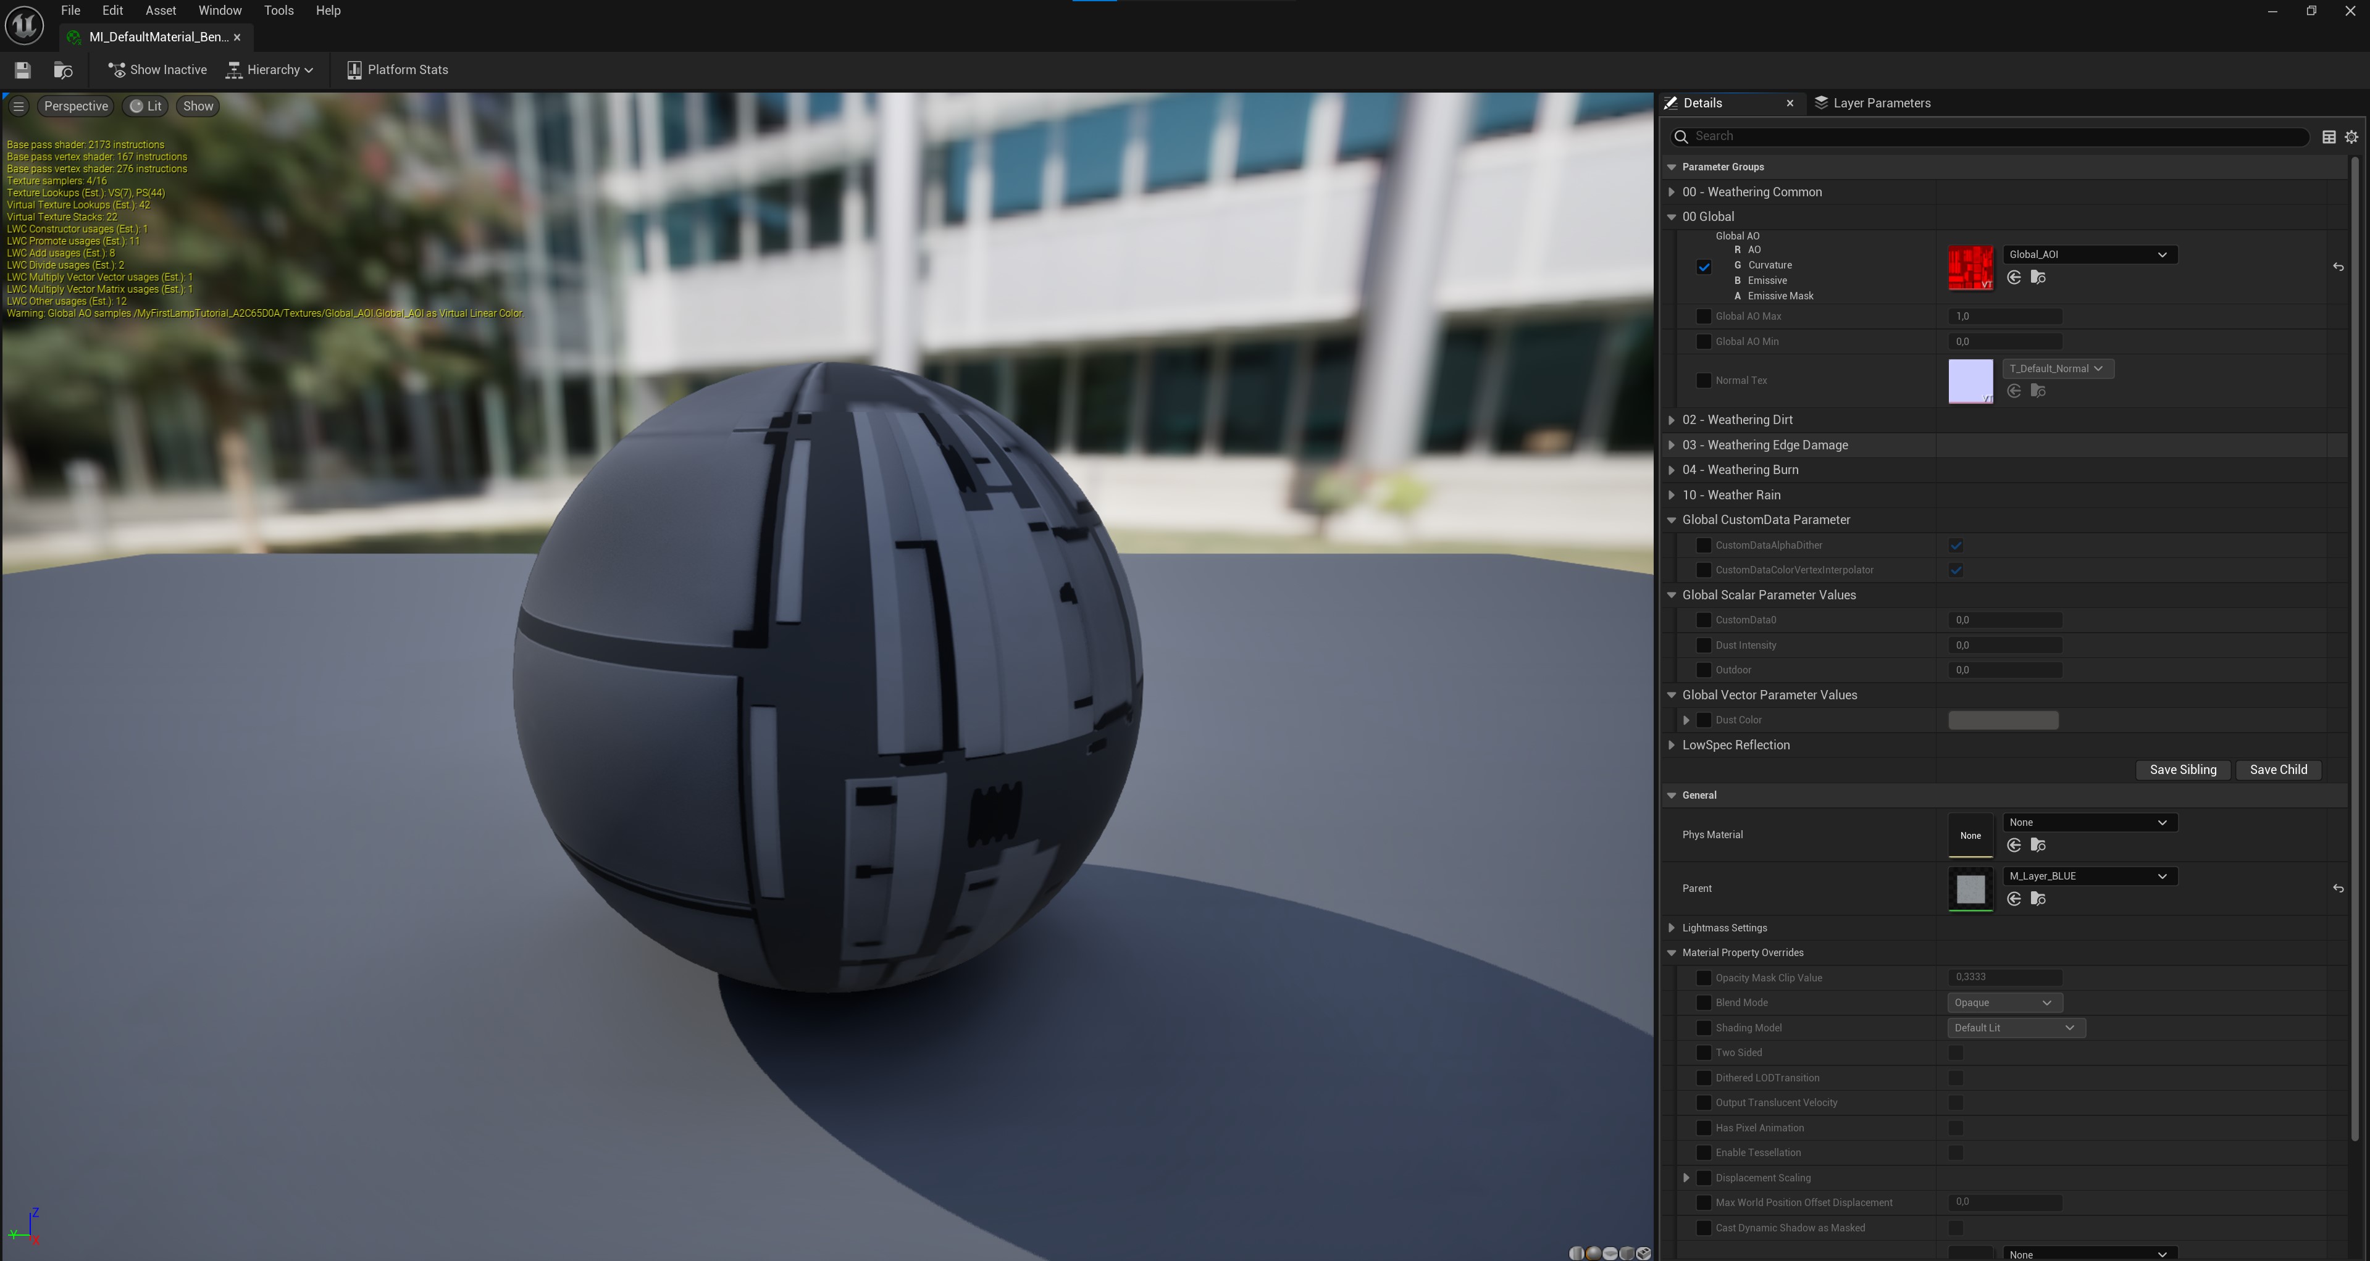
Task: Click the Details panel search field
Action: click(x=1989, y=136)
